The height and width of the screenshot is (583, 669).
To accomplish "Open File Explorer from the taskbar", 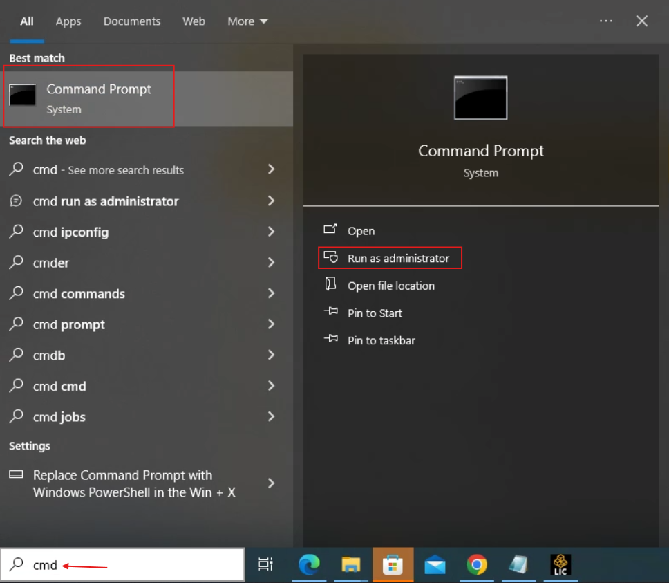I will pyautogui.click(x=351, y=565).
